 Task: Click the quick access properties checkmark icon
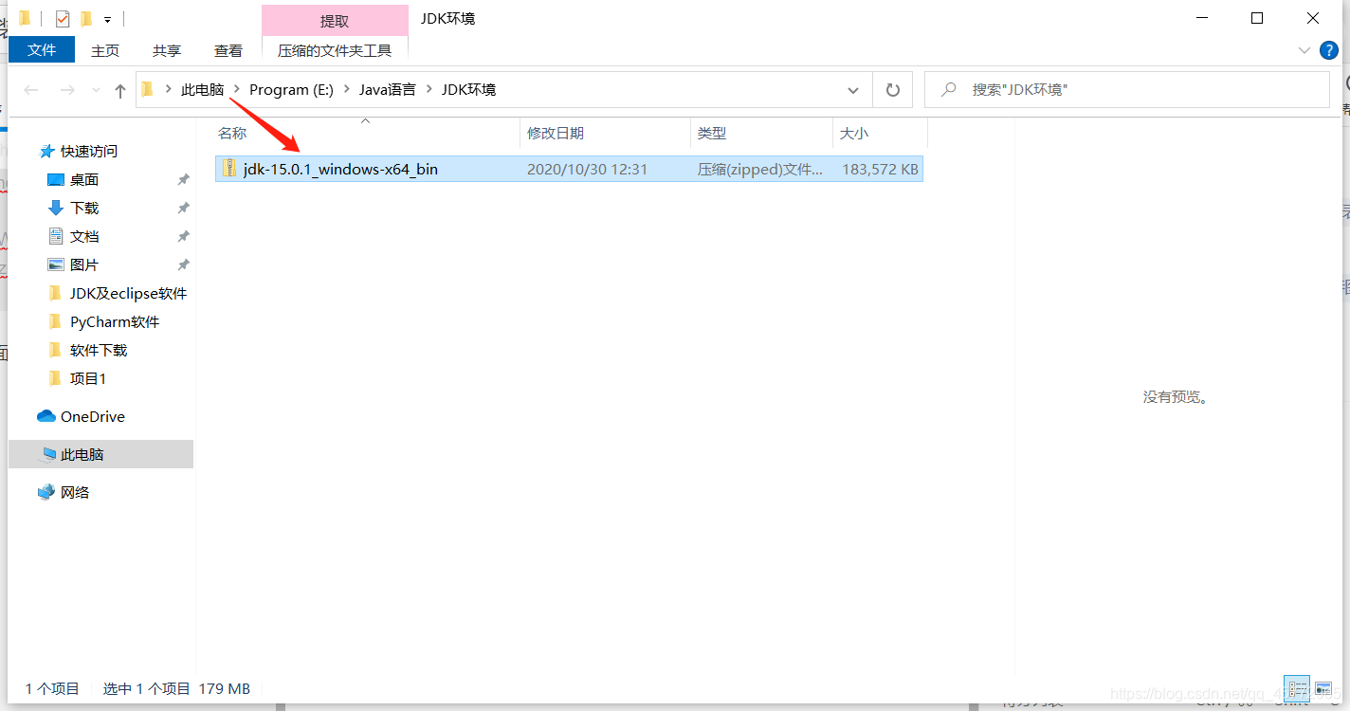63,18
